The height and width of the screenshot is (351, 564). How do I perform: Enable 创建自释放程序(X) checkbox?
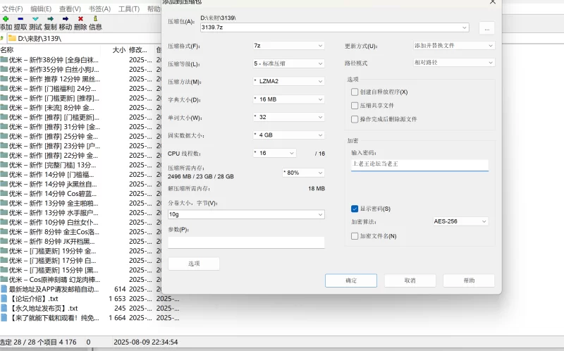(x=355, y=92)
